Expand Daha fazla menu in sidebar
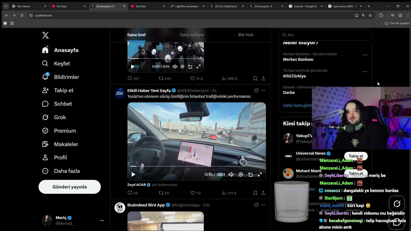 61,171
